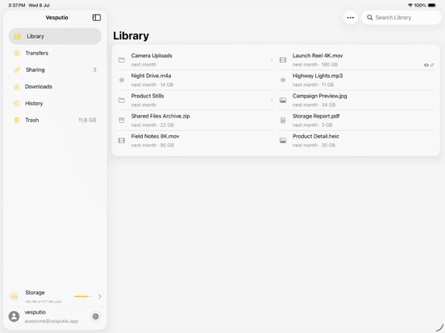Click the image icon for Product Detail.heic
The image size is (445, 333).
pyautogui.click(x=283, y=141)
